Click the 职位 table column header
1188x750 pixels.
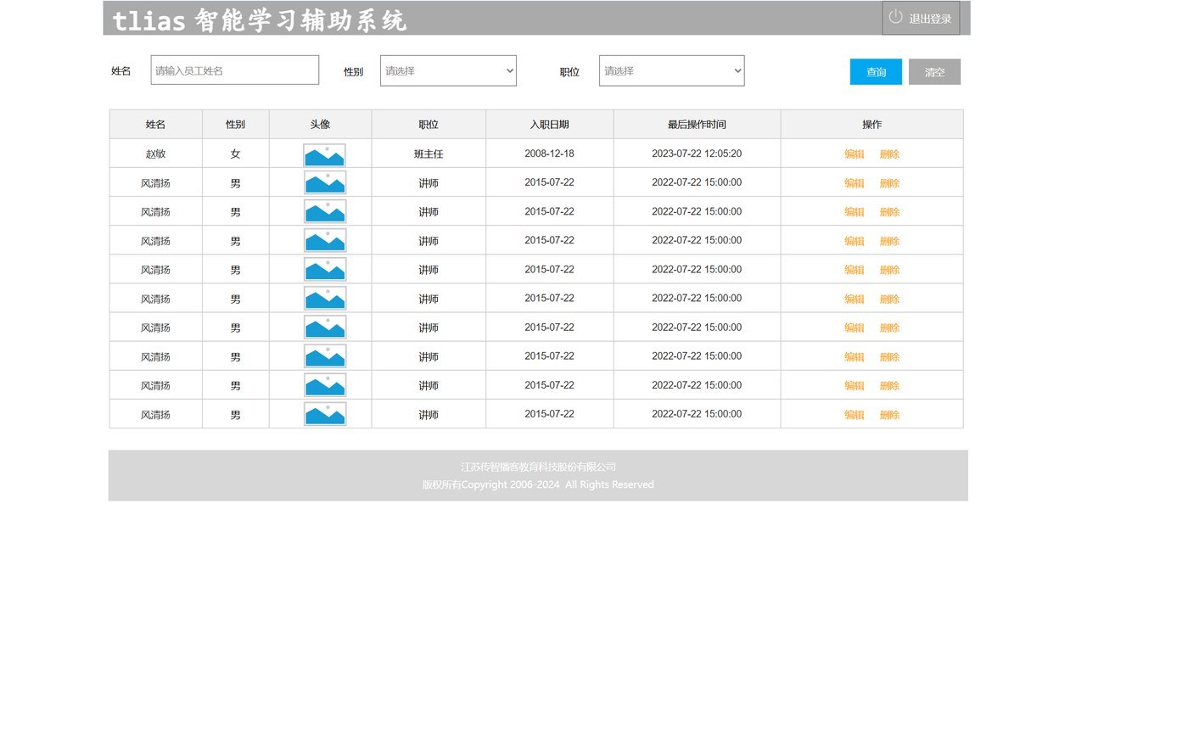point(429,124)
